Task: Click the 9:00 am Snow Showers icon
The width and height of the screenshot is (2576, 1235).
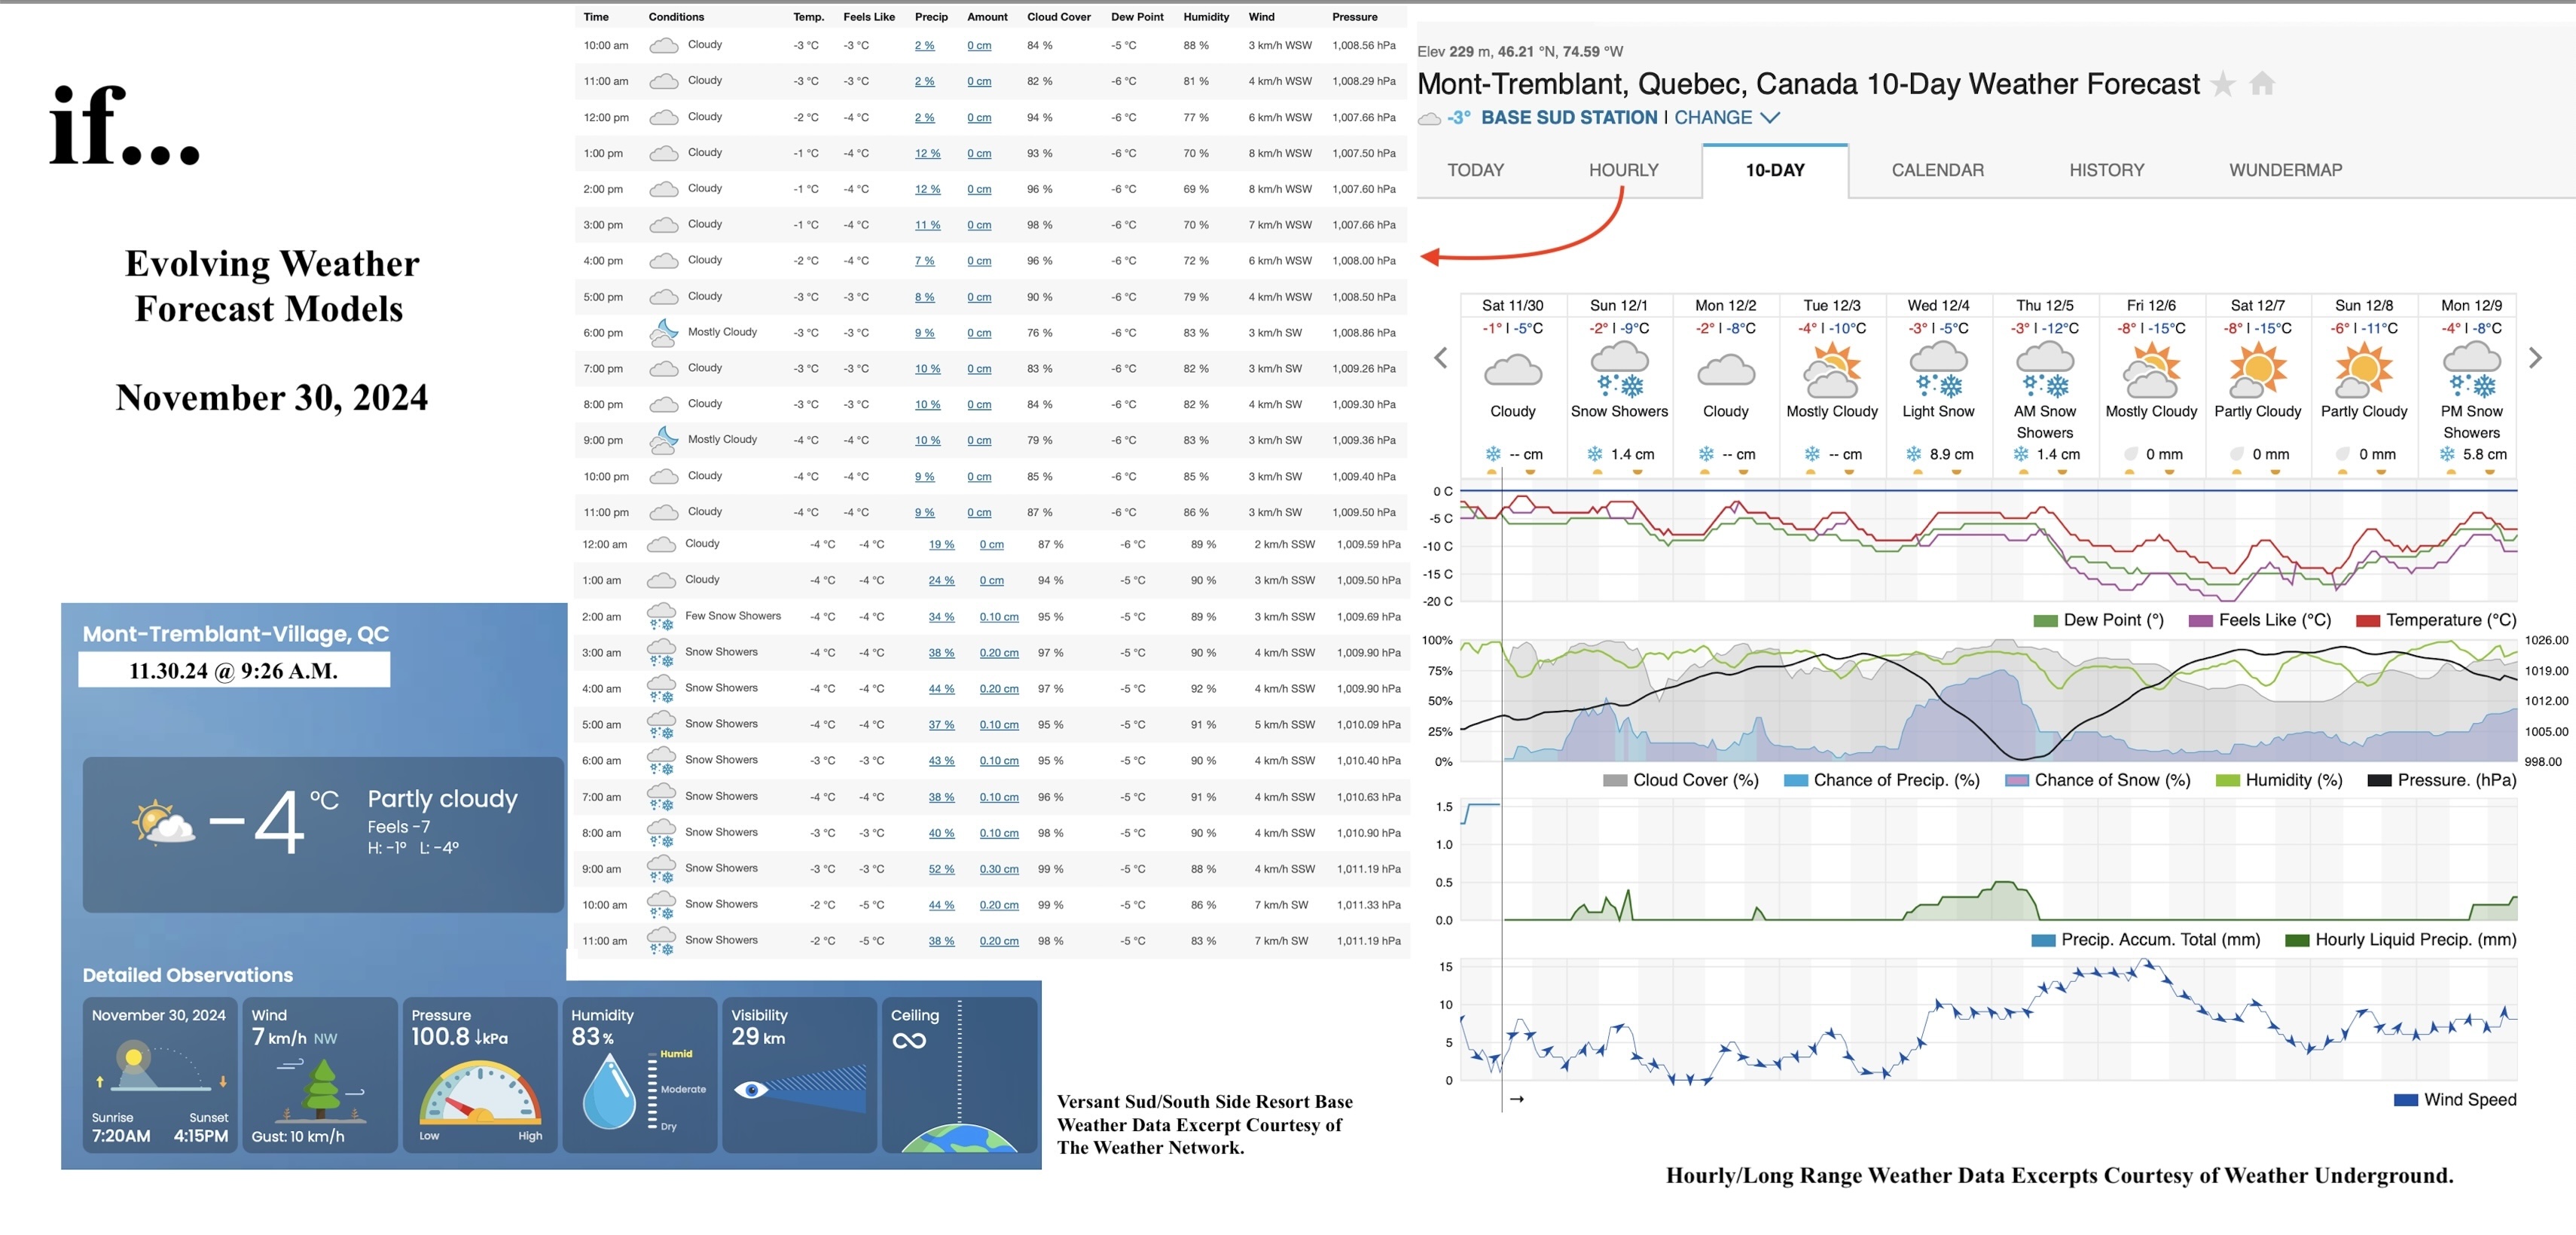Action: pos(661,868)
